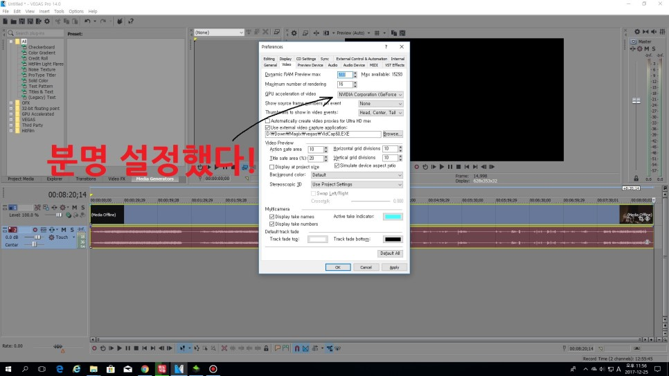
Task: Click Cancel in Preferences dialog
Action: click(366, 267)
